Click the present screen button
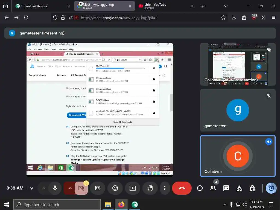Image resolution: width=280 pixels, height=210 pixels. (133, 188)
